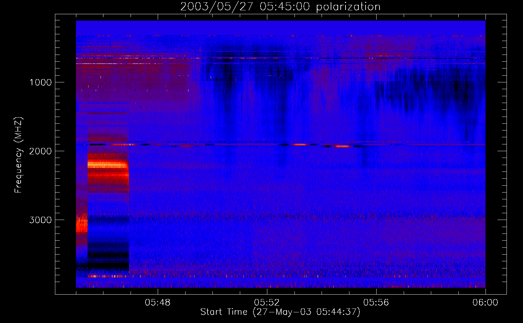The image size is (523, 323).
Task: Click the 2000 frequency tick label
Action: (x=41, y=151)
